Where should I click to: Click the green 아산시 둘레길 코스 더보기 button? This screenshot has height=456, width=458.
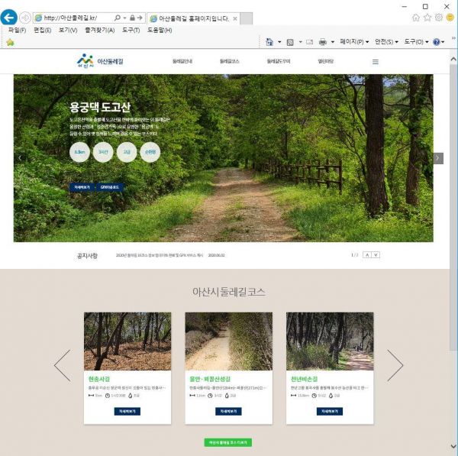click(227, 442)
